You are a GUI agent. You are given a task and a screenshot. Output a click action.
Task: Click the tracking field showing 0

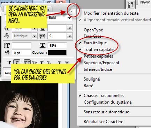[x=57, y=36]
